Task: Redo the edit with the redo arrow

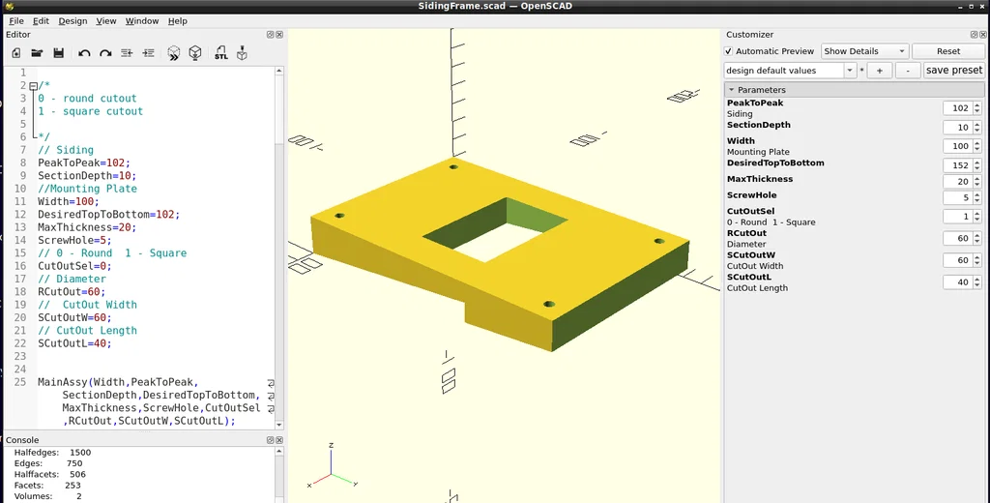Action: click(x=105, y=54)
